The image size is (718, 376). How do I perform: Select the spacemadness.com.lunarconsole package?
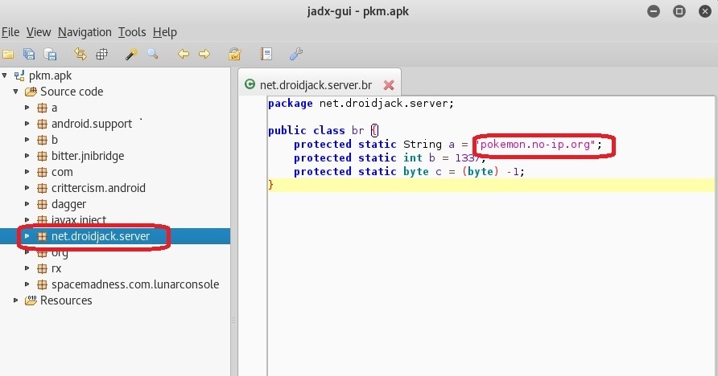134,284
